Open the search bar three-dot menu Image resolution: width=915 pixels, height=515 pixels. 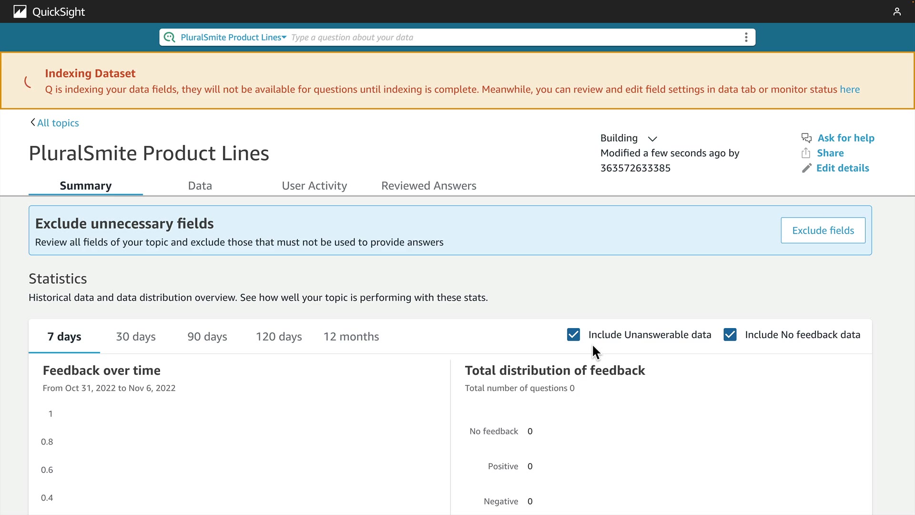click(x=746, y=37)
